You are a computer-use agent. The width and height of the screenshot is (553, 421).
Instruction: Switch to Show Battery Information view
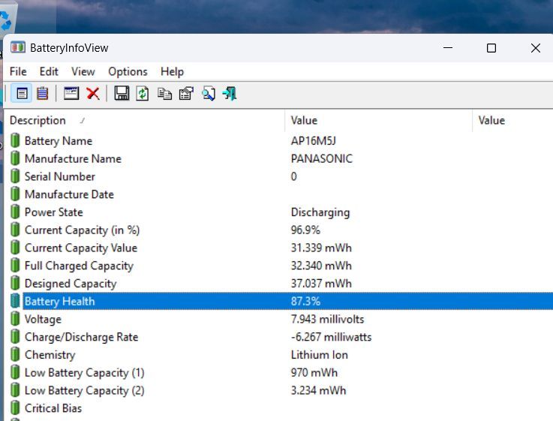[x=22, y=94]
